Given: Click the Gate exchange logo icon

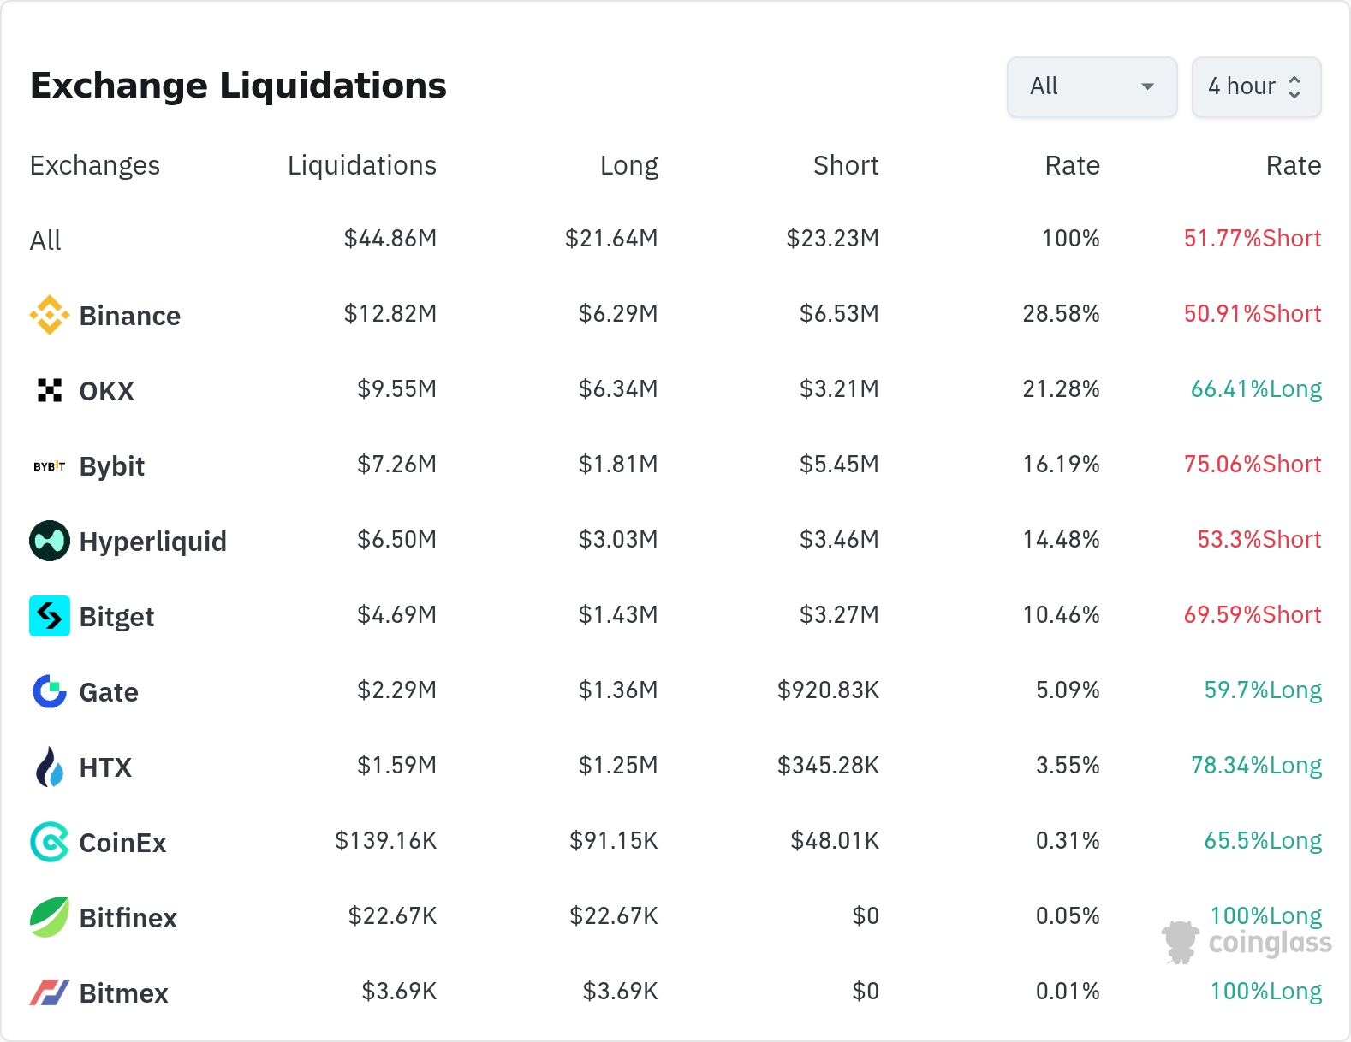Looking at the screenshot, I should point(50,691).
